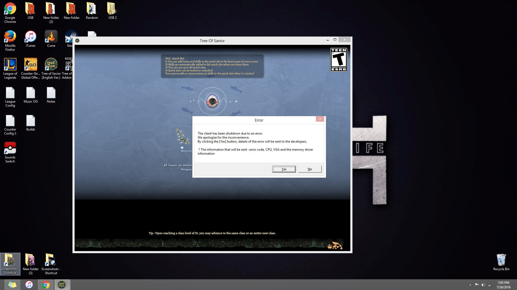
Task: Click the ESRB Teen rating badge
Action: click(338, 60)
